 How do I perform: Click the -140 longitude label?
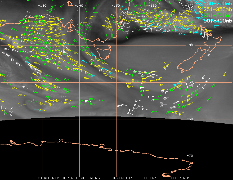click(x=79, y=6)
